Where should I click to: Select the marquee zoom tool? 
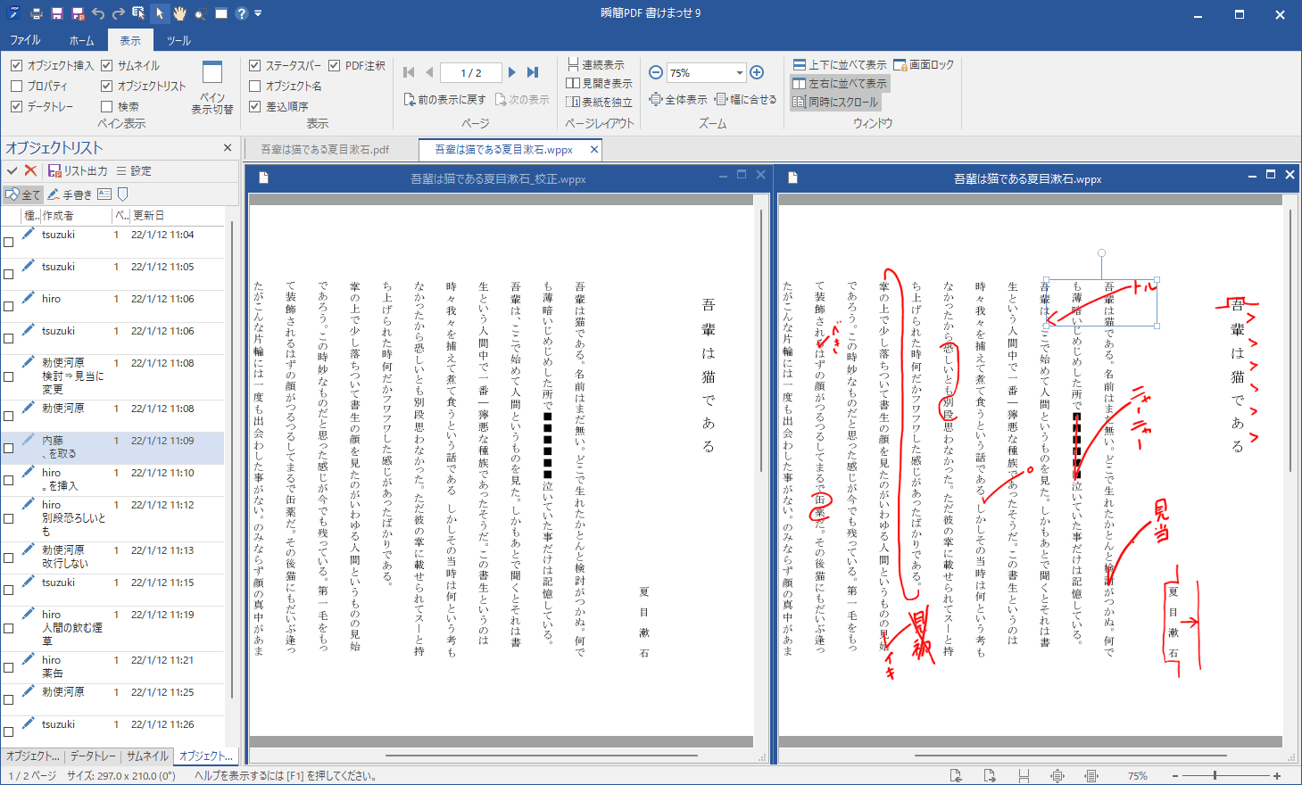(199, 13)
